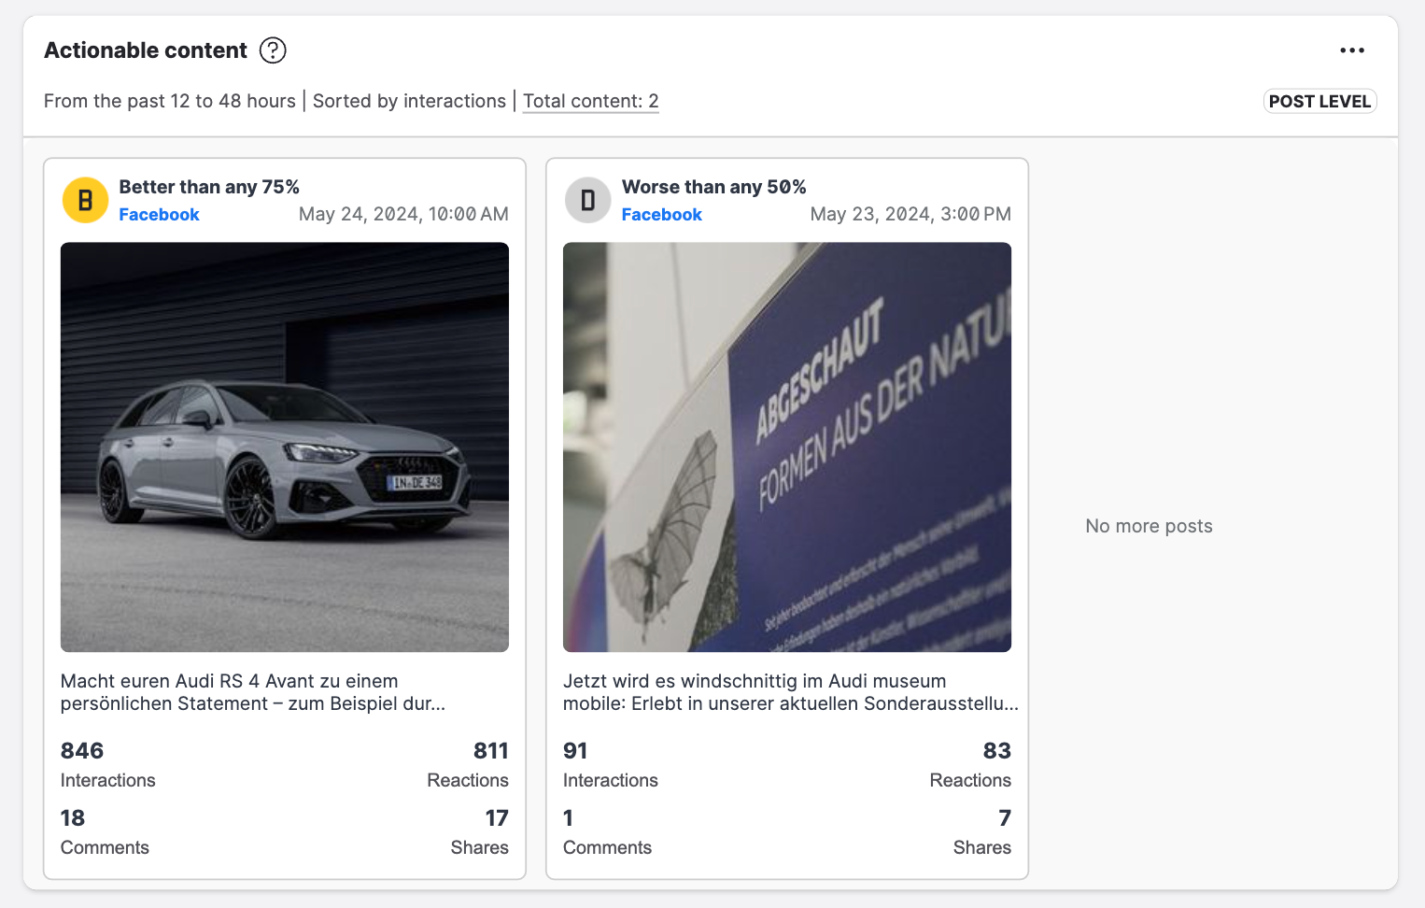1425x908 pixels.
Task: Open the Abgeschaut exhibition sign image
Action: click(x=787, y=447)
